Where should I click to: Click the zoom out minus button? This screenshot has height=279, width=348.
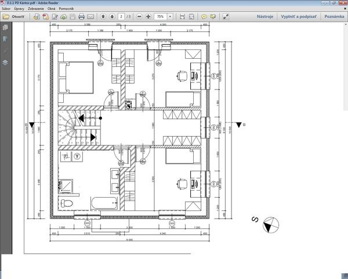139,17
